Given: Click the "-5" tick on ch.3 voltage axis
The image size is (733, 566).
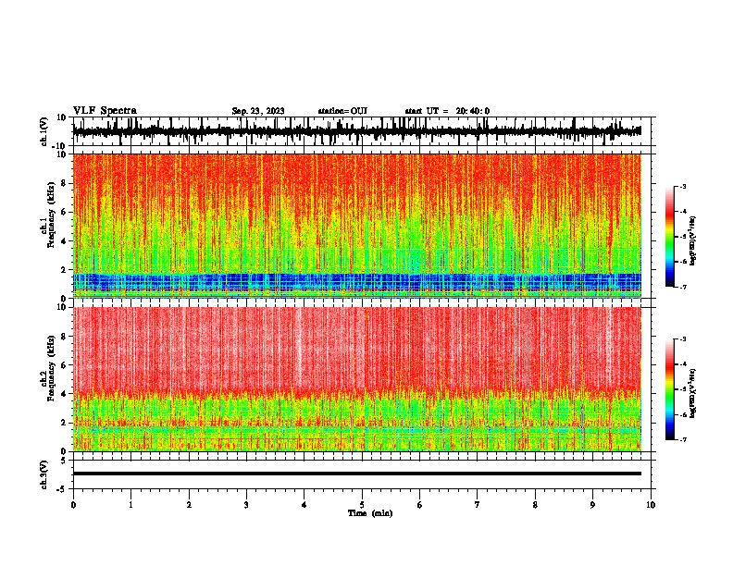Looking at the screenshot, I should 62,489.
